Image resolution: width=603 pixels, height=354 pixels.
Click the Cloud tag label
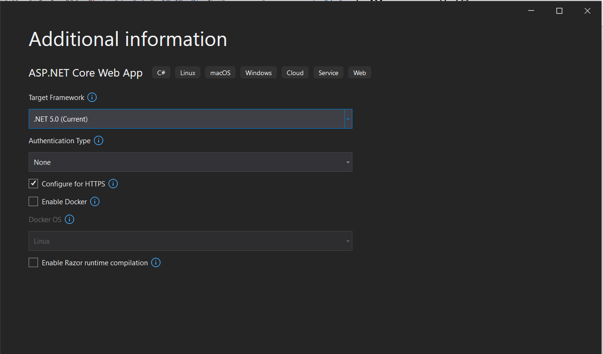(x=295, y=73)
